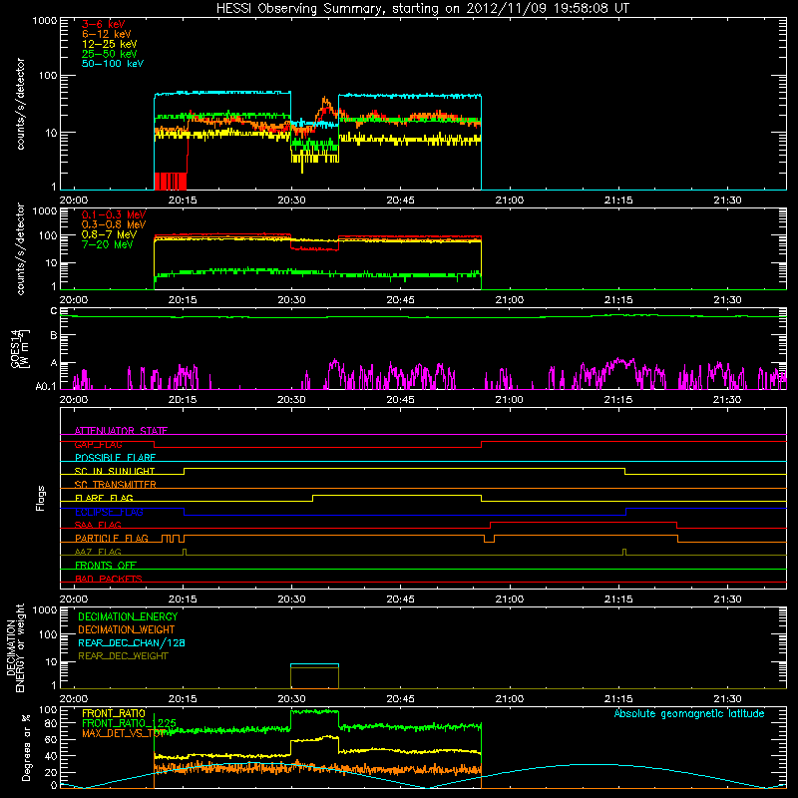Click the 21:30 label under decimation panel

(727, 699)
